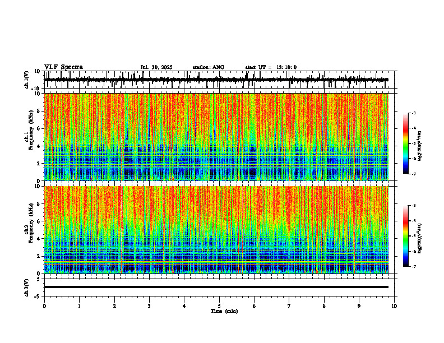Click the "10" tick at time axis end
This screenshot has height=343, width=444.
pos(394,306)
